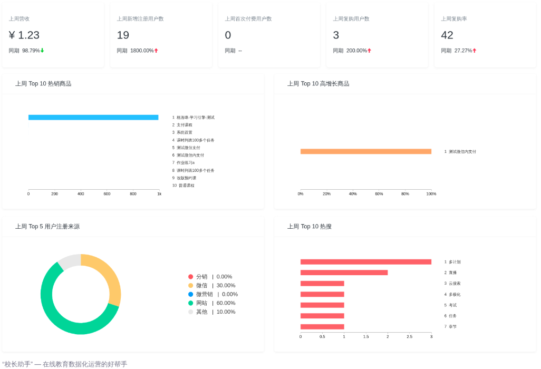Open the 上周营收 ¥1.23 card
The image size is (541, 369).
(x=53, y=35)
